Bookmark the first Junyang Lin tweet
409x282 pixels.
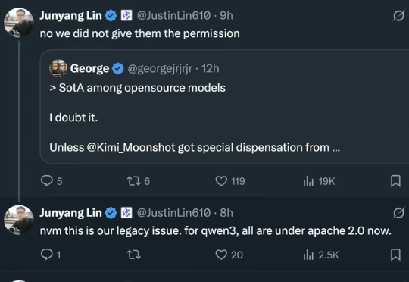coord(395,181)
